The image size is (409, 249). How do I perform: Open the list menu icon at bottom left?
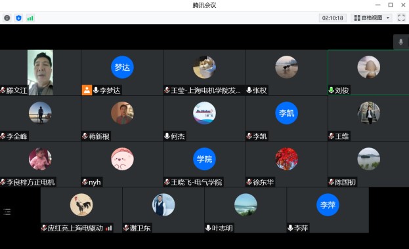7,212
